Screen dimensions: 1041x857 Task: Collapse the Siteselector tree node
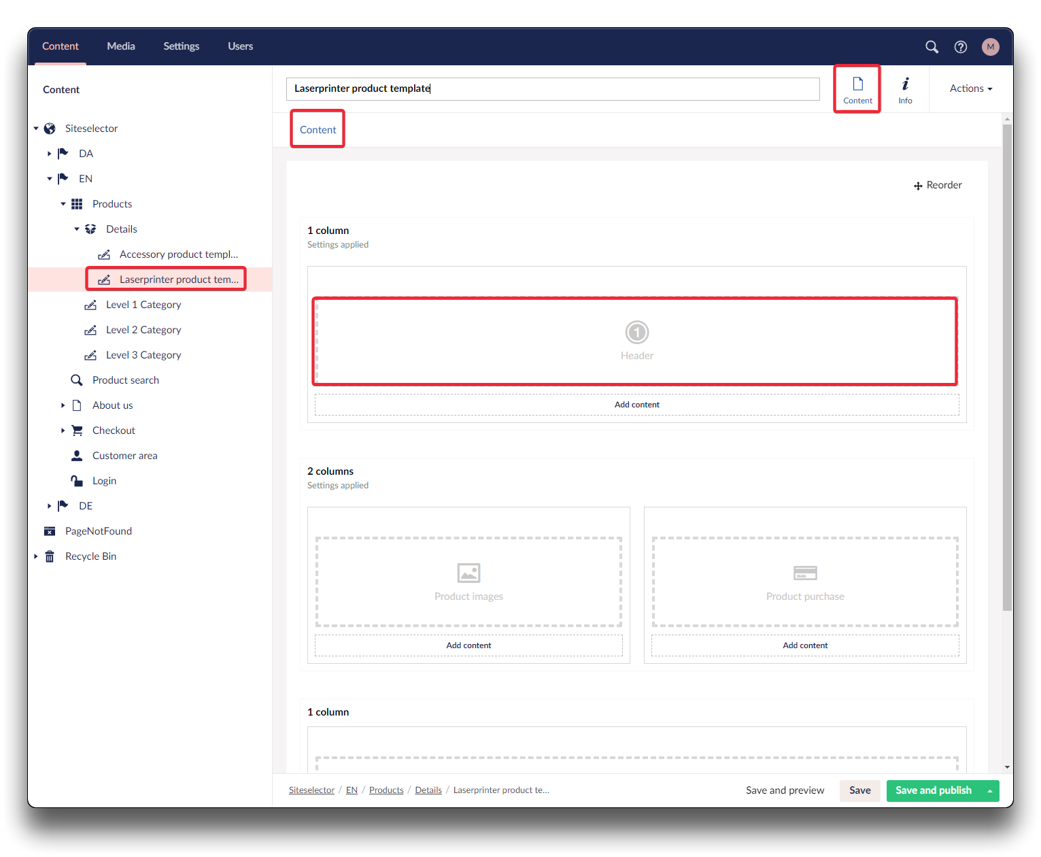36,129
